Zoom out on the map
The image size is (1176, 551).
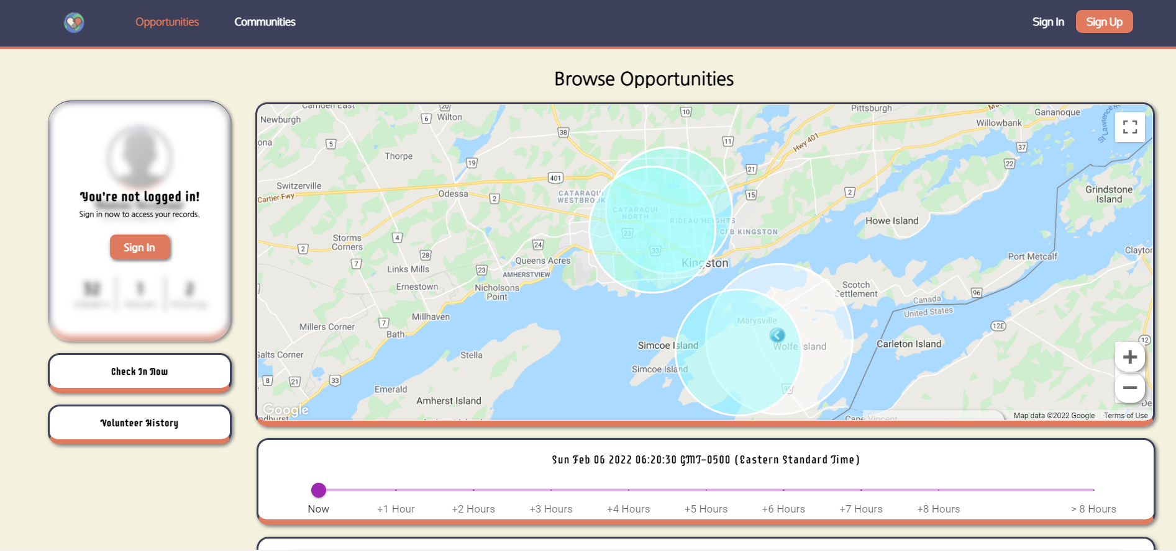click(x=1130, y=388)
